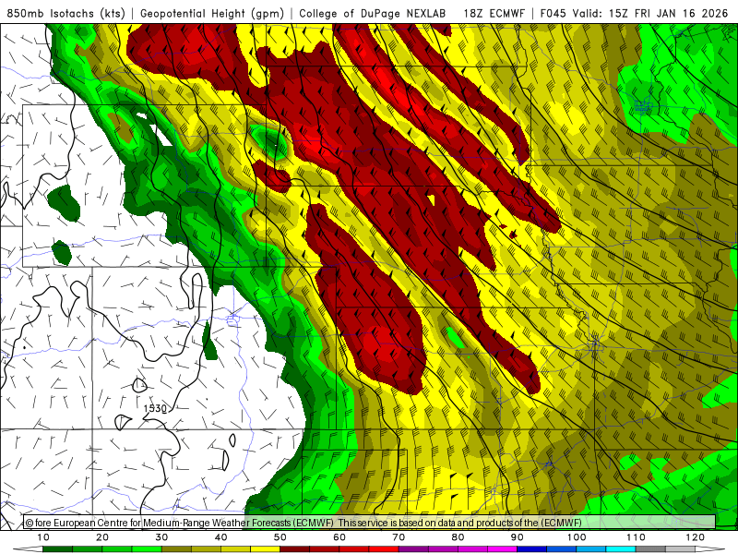Click the legend value "110"
The image size is (738, 554).
(636, 537)
